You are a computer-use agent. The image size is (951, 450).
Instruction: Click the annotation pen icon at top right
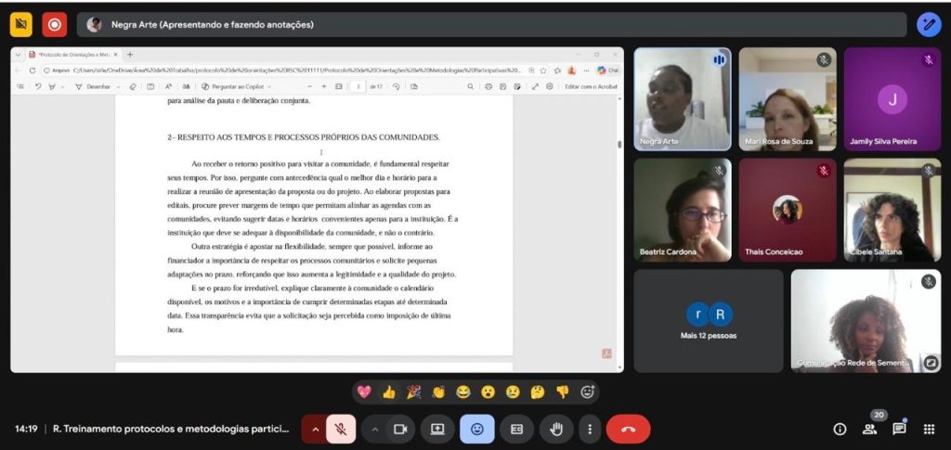[x=929, y=25]
